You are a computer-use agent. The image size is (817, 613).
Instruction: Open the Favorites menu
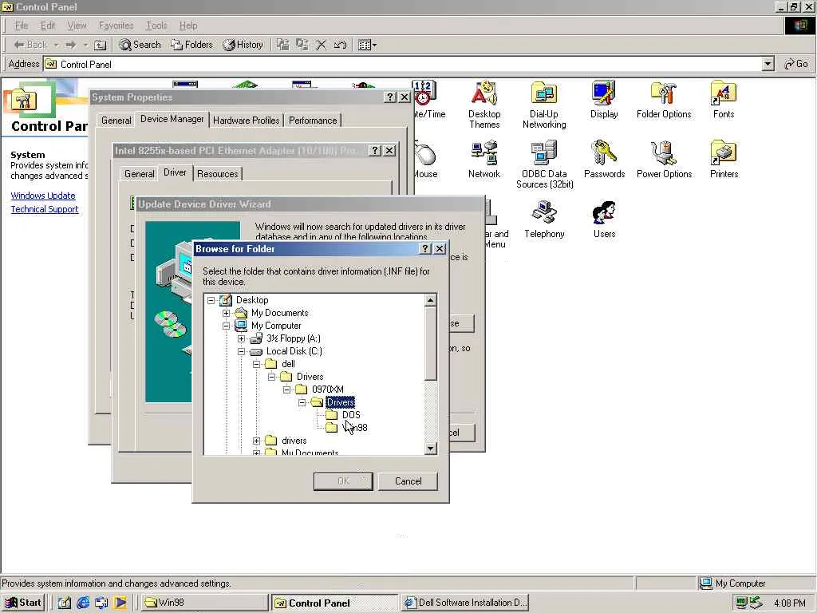tap(116, 26)
